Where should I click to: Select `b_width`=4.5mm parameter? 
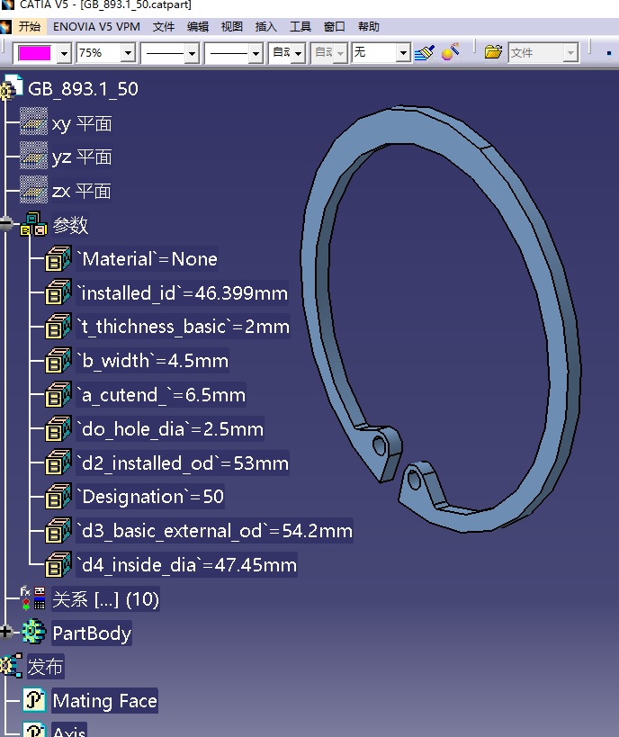(153, 361)
